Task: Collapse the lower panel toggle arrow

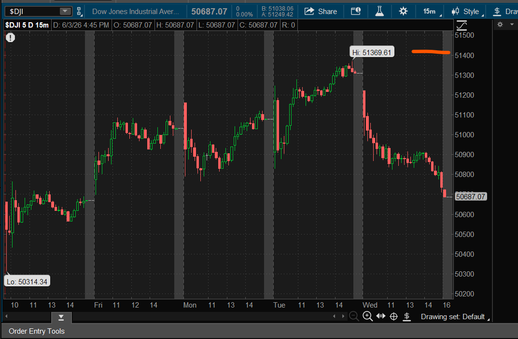Action: pos(61,318)
